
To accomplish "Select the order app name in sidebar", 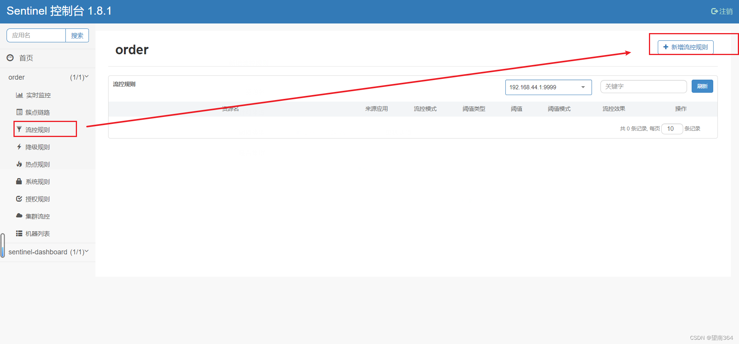I will [17, 77].
